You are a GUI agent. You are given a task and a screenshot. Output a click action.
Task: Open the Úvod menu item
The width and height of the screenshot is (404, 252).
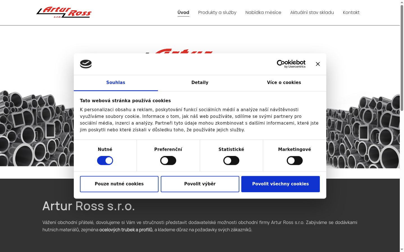[x=183, y=13]
